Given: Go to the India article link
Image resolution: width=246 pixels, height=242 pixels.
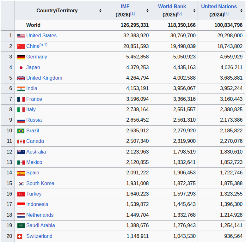Looking at the screenshot, I should 32,88.
